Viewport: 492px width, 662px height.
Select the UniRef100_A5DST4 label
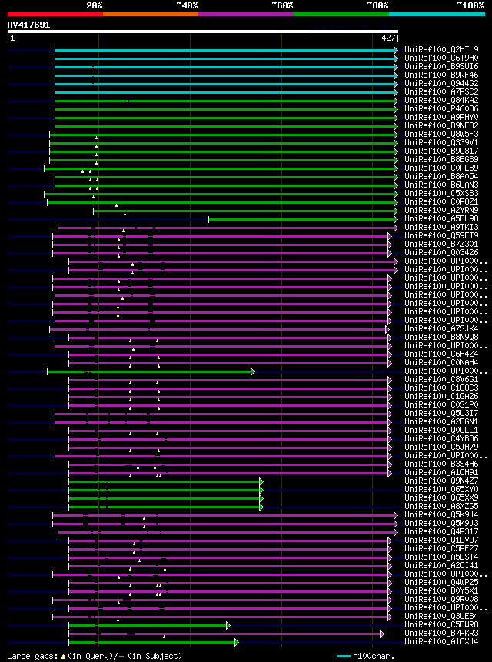coord(441,557)
